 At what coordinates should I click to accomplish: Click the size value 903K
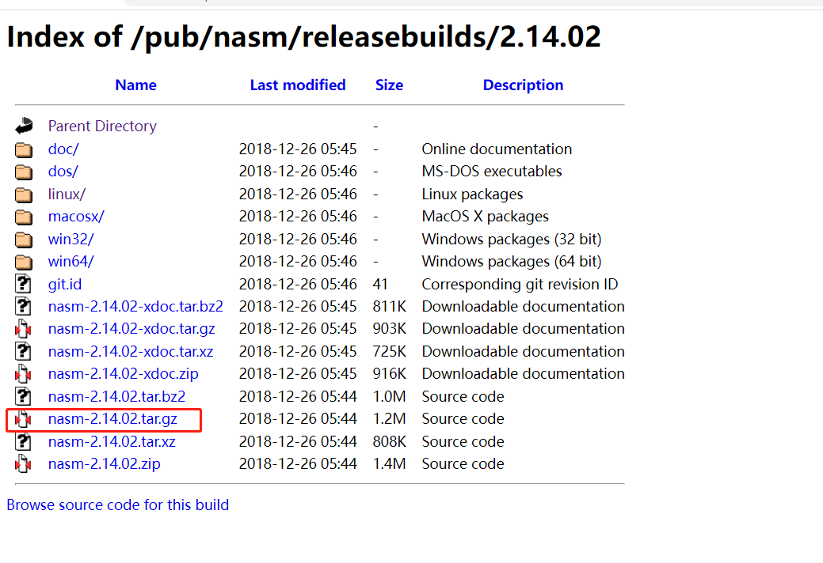(x=390, y=329)
